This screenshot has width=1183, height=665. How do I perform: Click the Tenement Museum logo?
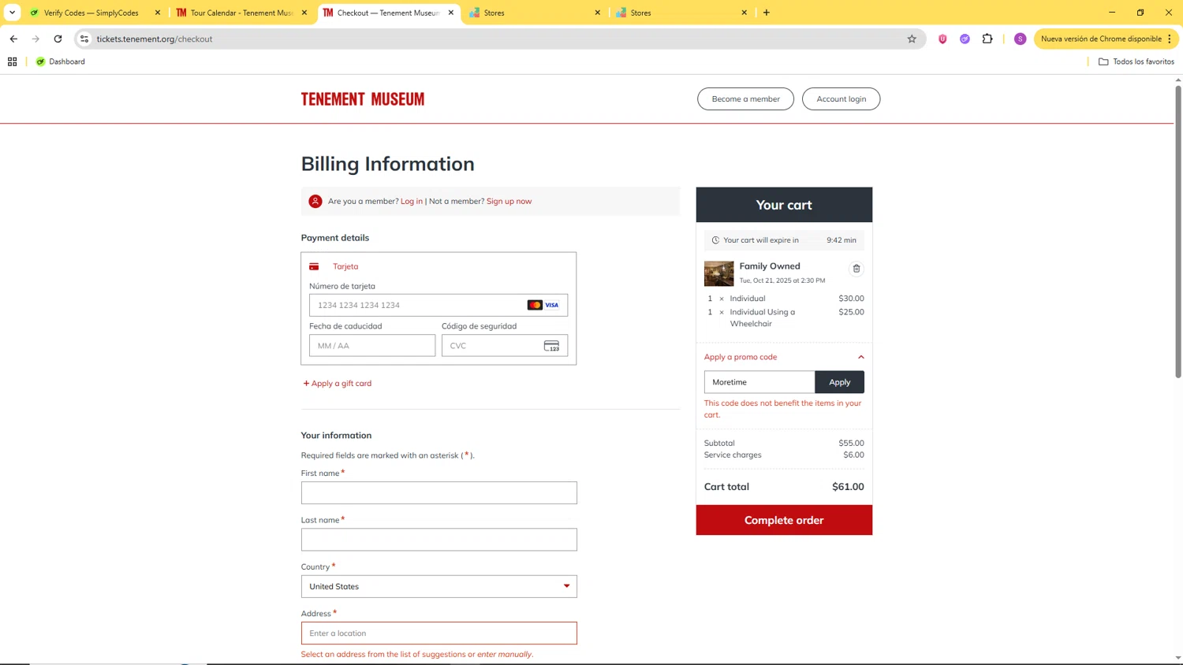(363, 99)
